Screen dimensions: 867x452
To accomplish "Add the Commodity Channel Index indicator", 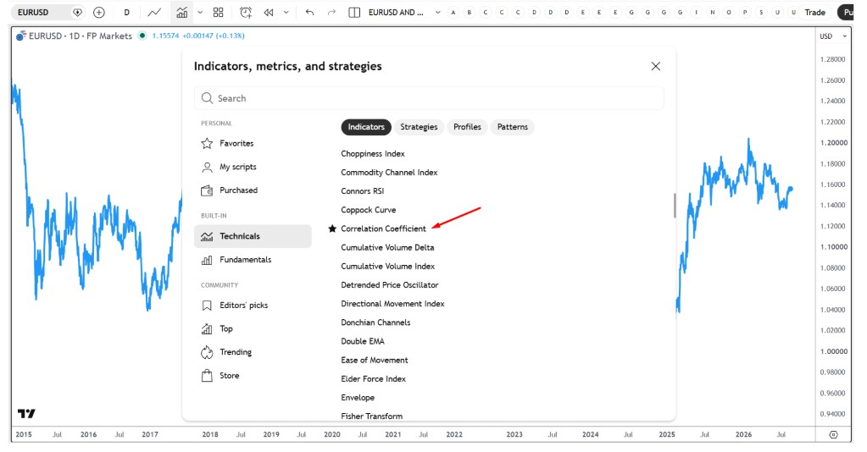I will click(x=389, y=173).
